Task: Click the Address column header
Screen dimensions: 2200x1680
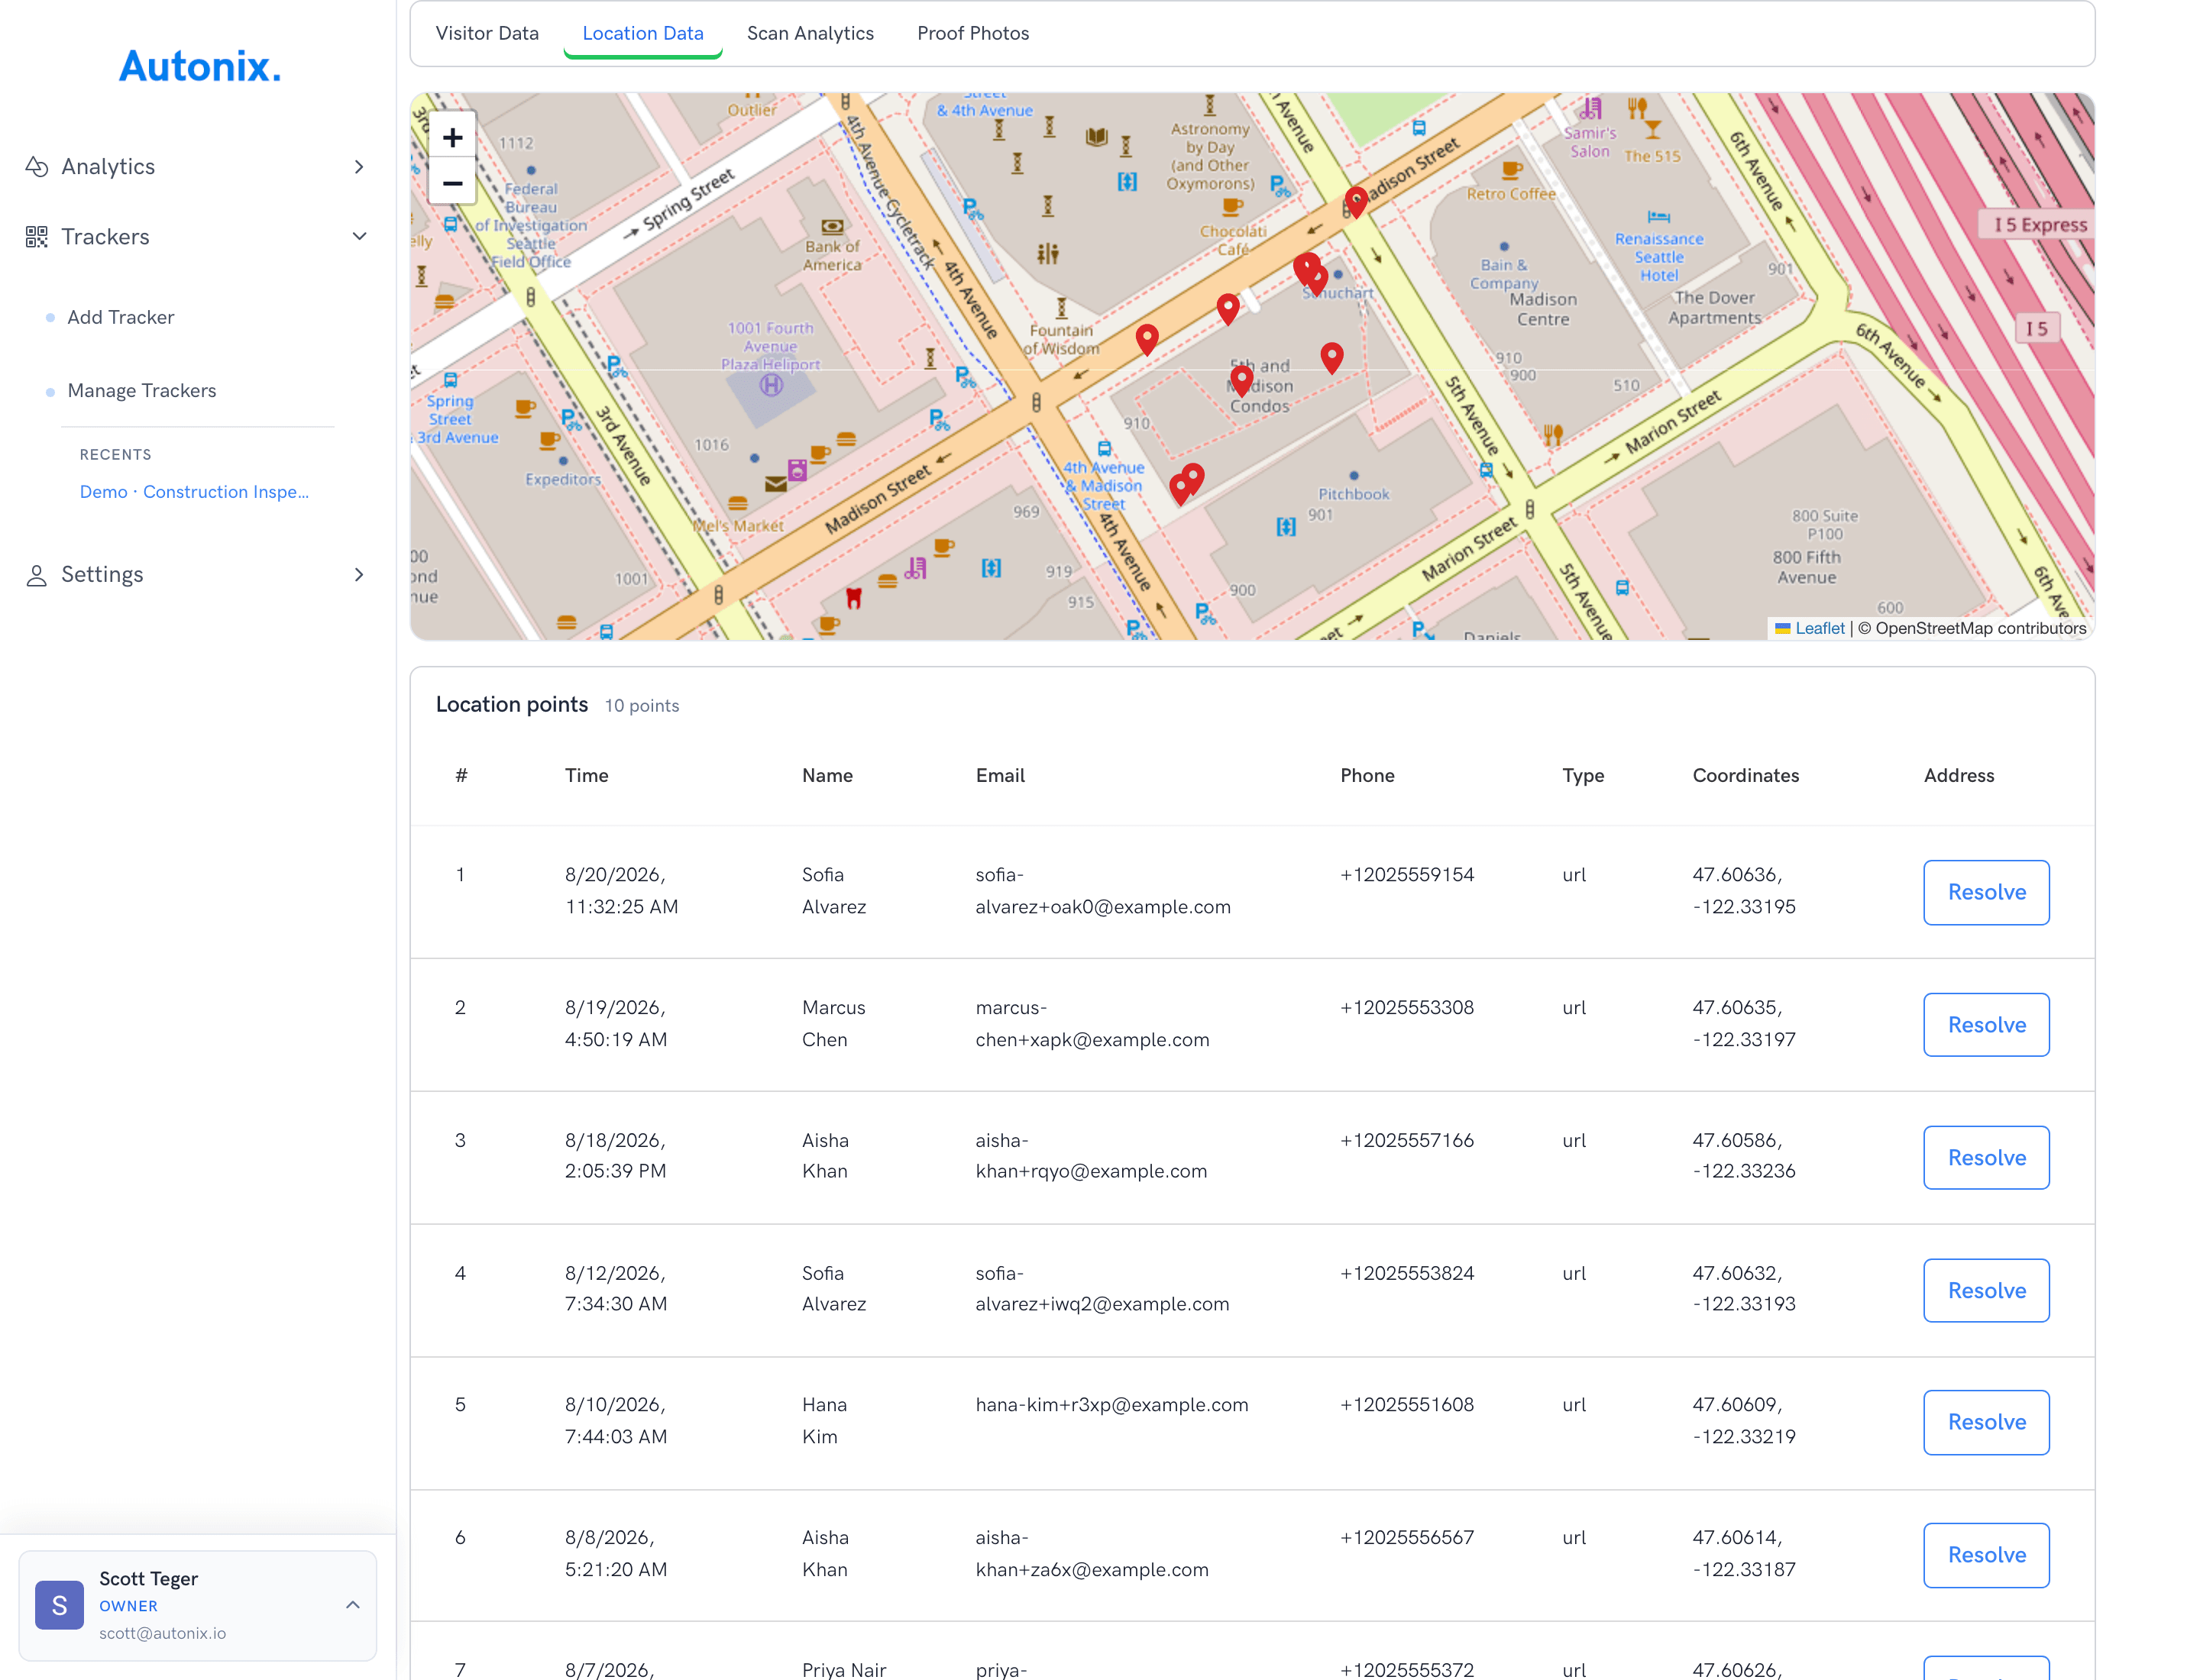Action: [x=1959, y=776]
